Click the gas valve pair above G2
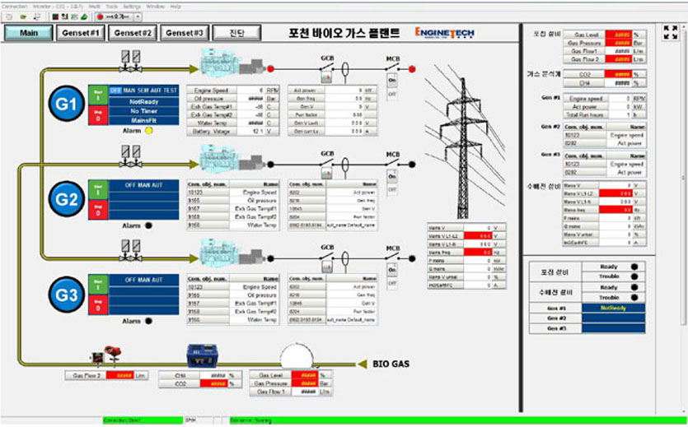 coord(131,156)
